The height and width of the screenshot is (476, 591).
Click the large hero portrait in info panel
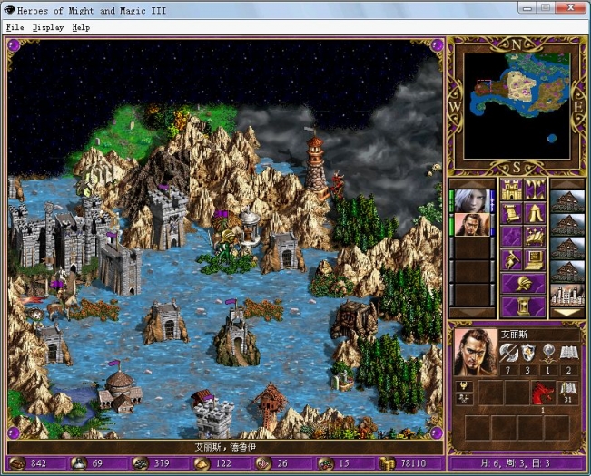click(x=476, y=352)
